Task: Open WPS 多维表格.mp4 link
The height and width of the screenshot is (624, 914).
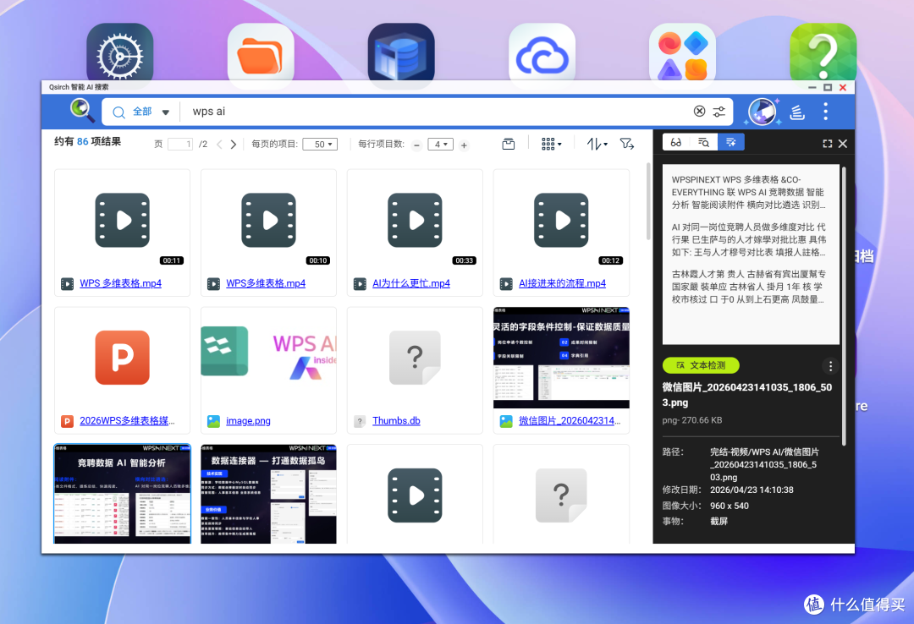Action: [x=121, y=283]
